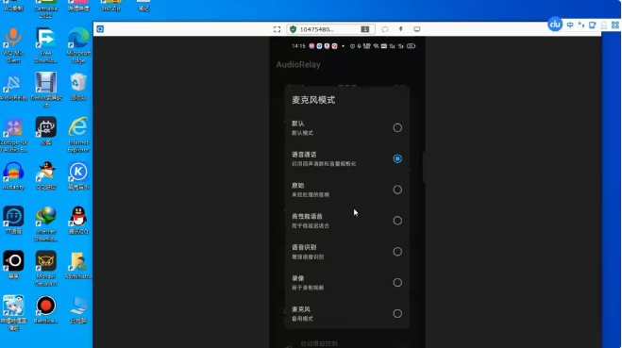Screen dimensions: 622x348
Task: Select the 高性能语音 radio button
Action: [397, 221]
